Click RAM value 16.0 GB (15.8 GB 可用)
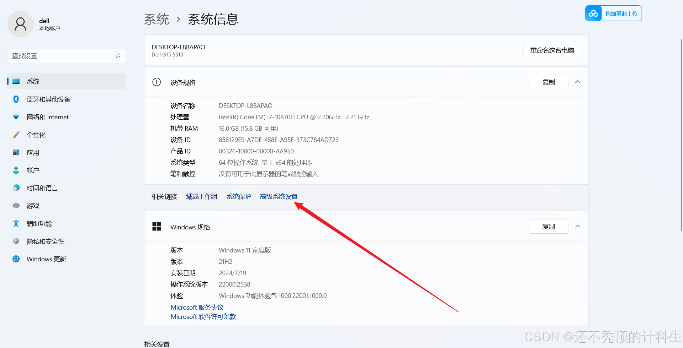The width and height of the screenshot is (683, 348). click(248, 128)
